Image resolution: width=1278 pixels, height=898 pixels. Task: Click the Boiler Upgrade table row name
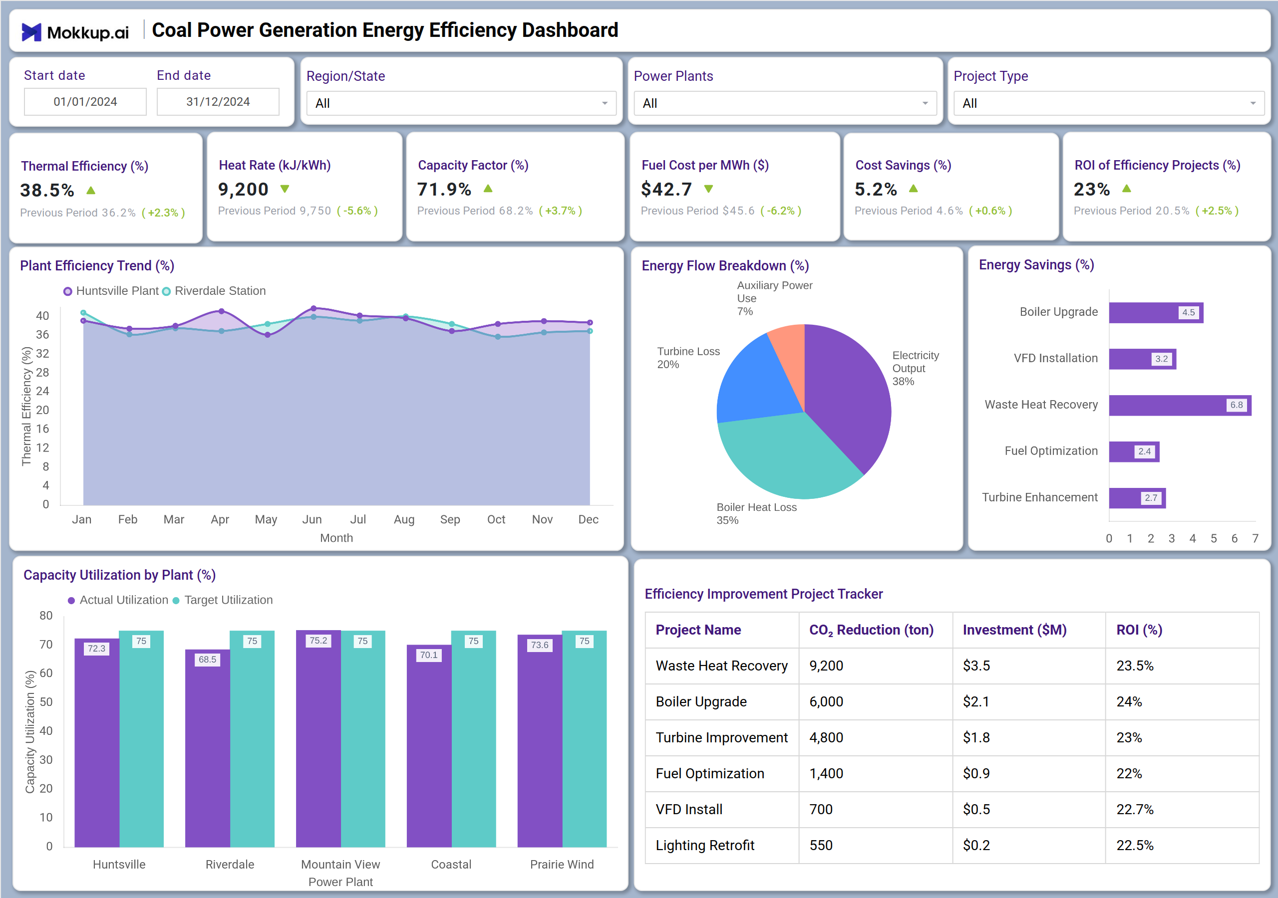(x=701, y=702)
